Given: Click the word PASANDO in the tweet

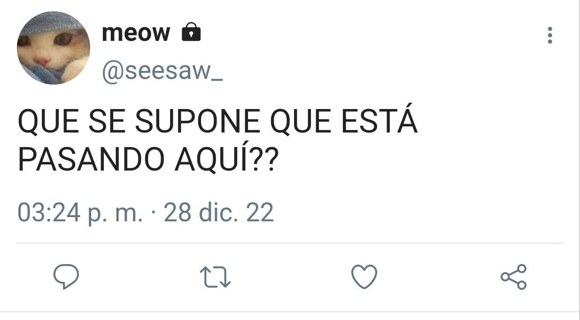Looking at the screenshot, I should pyautogui.click(x=93, y=161).
